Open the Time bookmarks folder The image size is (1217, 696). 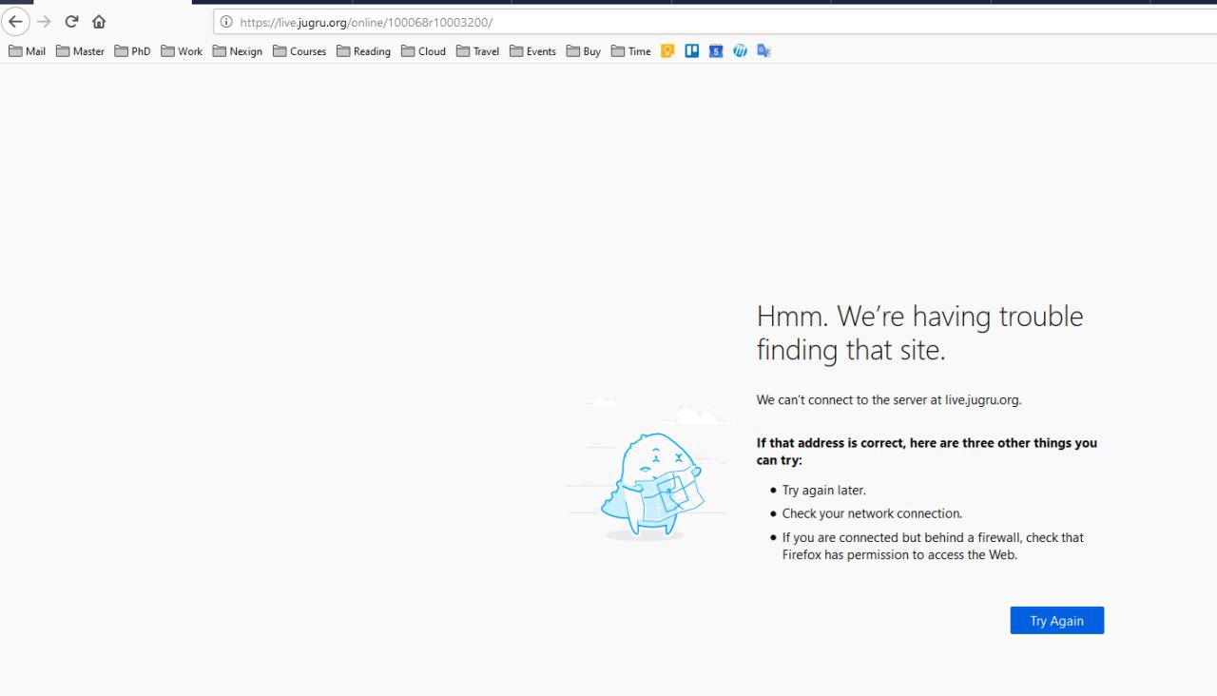(x=631, y=51)
